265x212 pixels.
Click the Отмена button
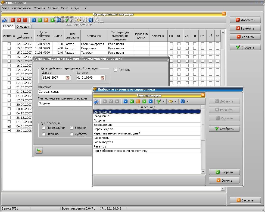click(224, 181)
